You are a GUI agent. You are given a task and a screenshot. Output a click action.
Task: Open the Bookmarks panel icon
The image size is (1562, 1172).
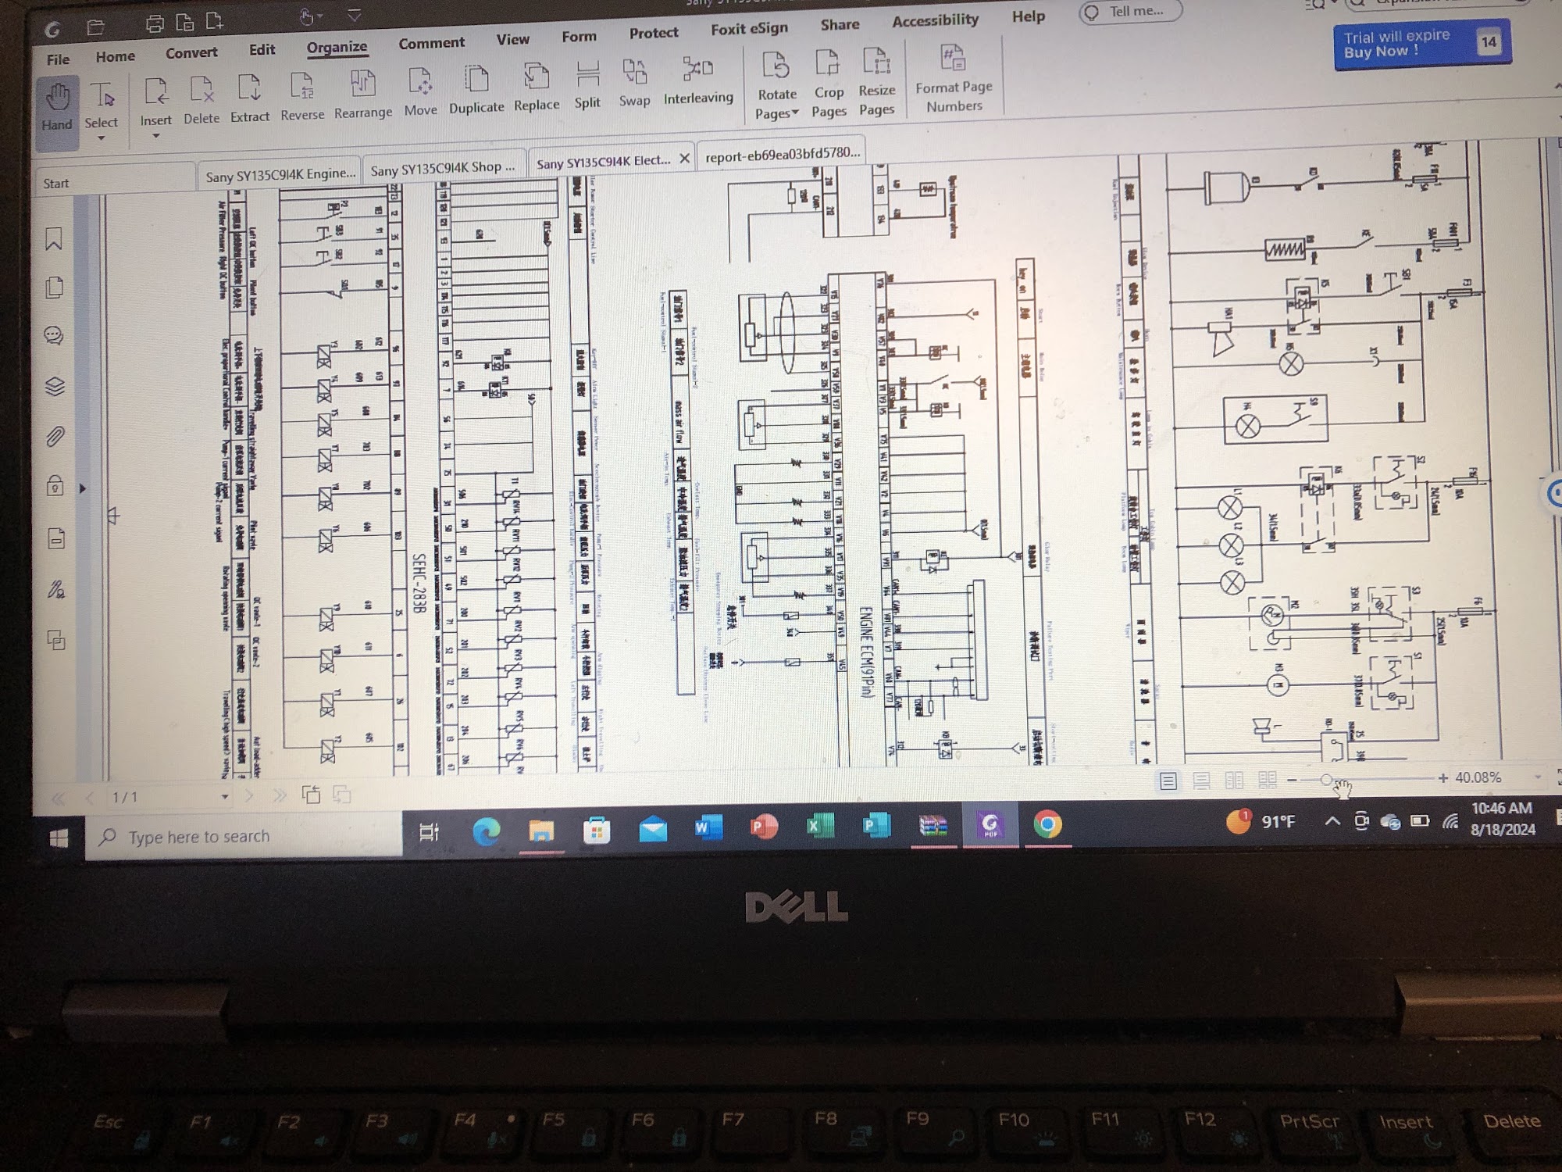click(x=54, y=239)
